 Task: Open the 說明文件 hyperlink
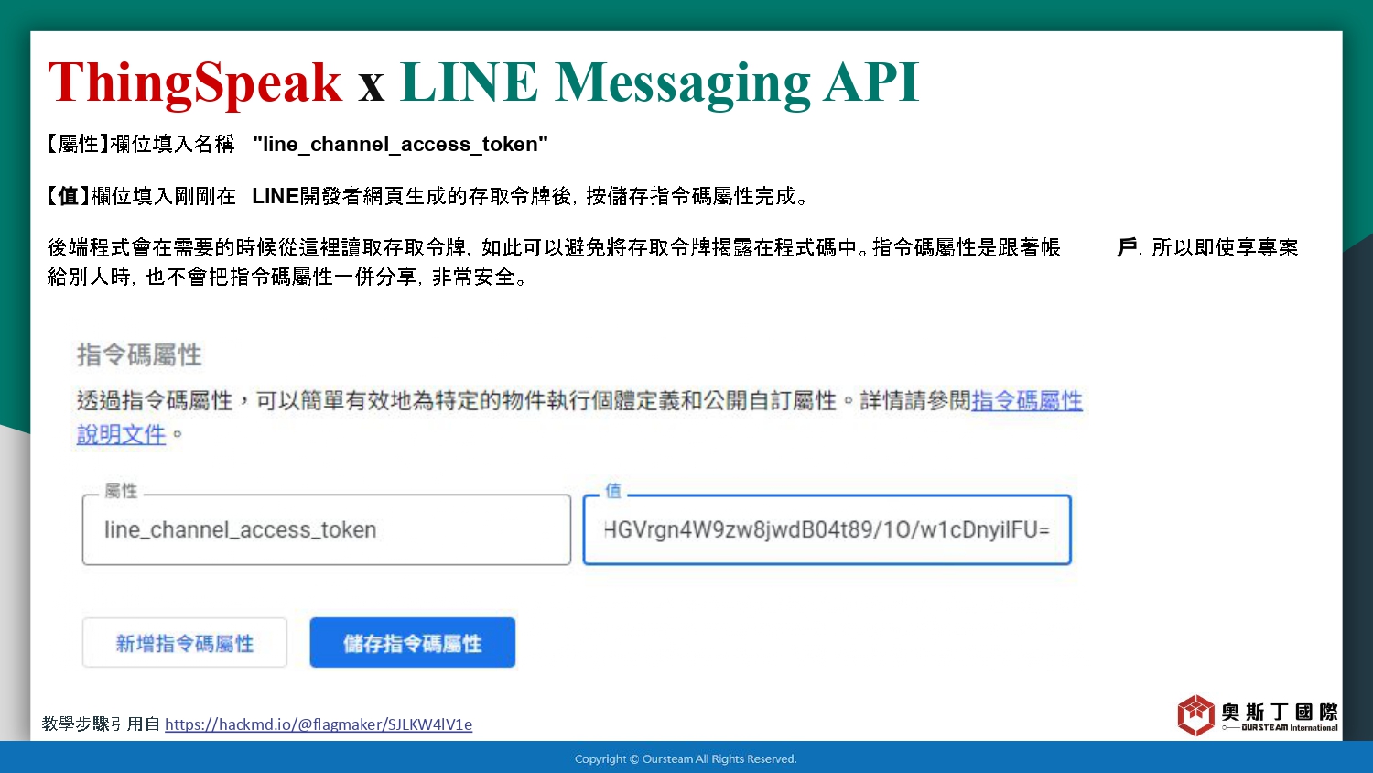tap(121, 435)
